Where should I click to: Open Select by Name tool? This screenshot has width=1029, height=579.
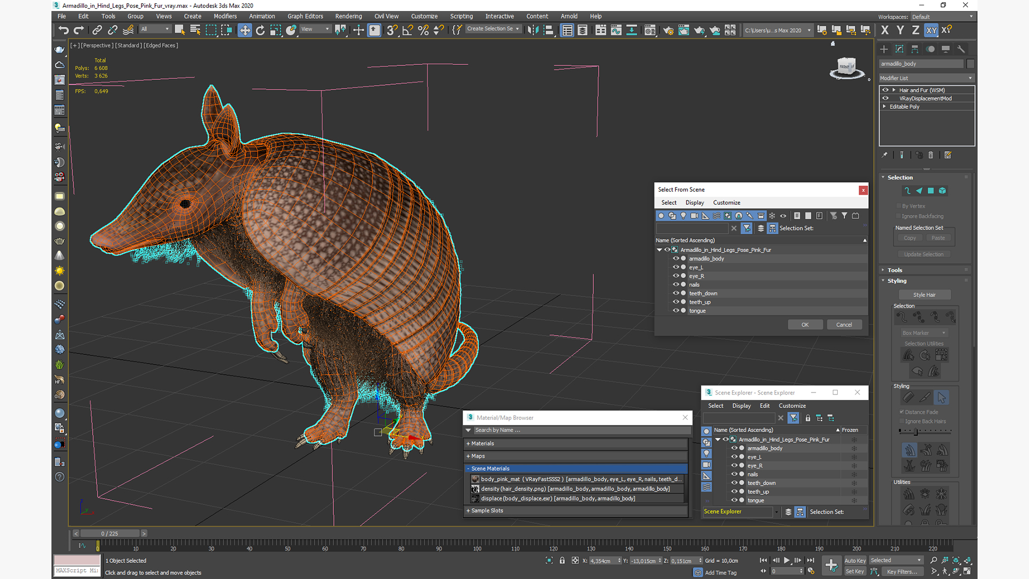tap(195, 30)
